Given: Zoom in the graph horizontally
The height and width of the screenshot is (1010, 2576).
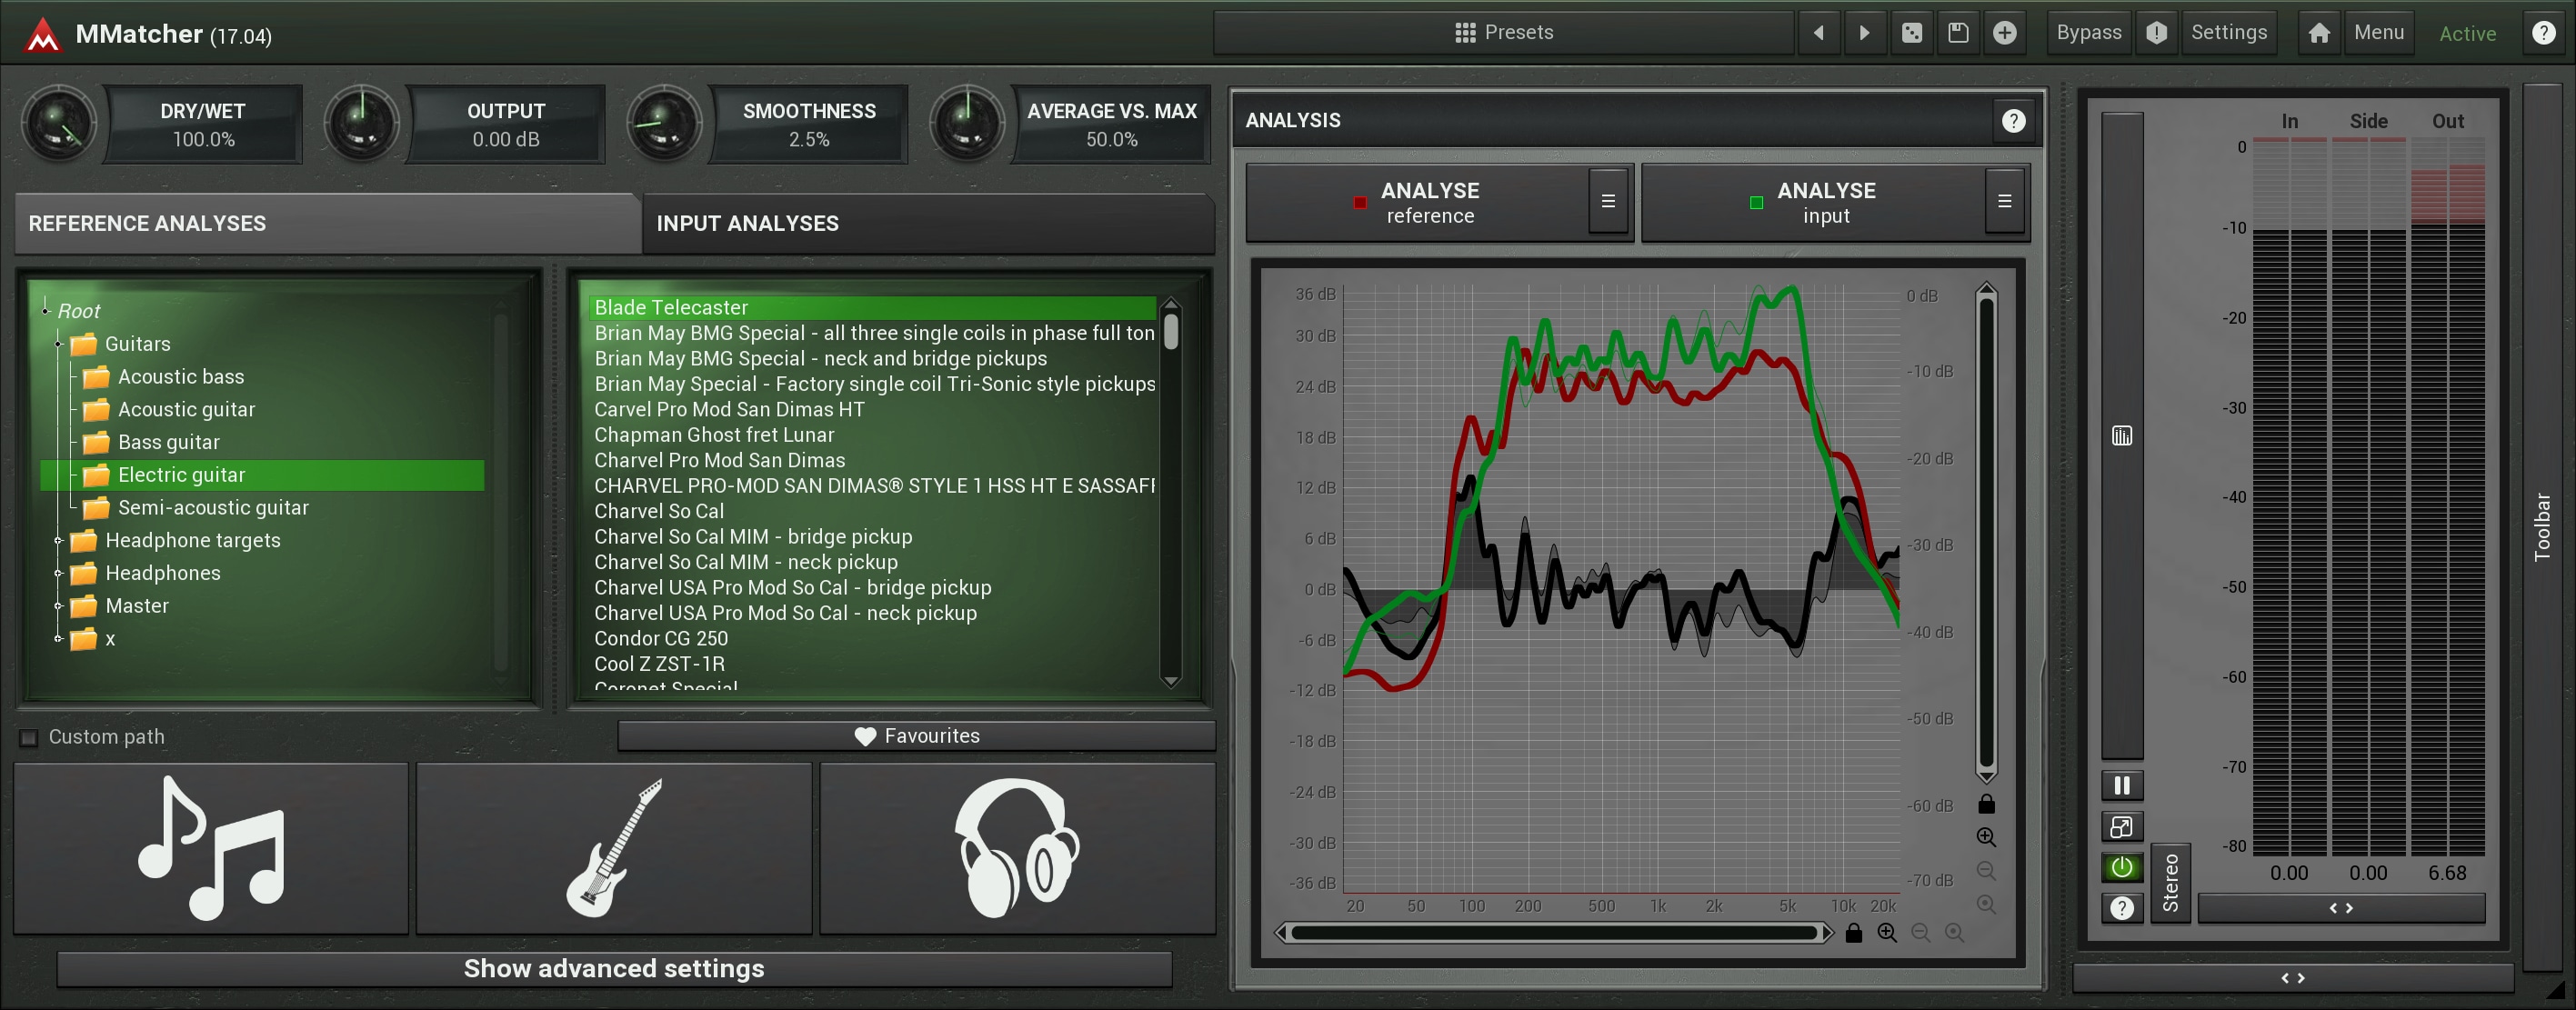Looking at the screenshot, I should (1887, 933).
